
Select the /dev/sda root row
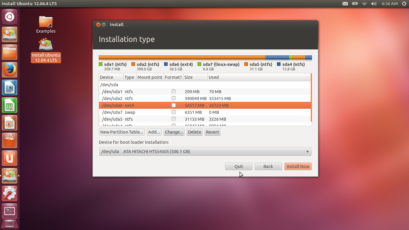pos(205,84)
